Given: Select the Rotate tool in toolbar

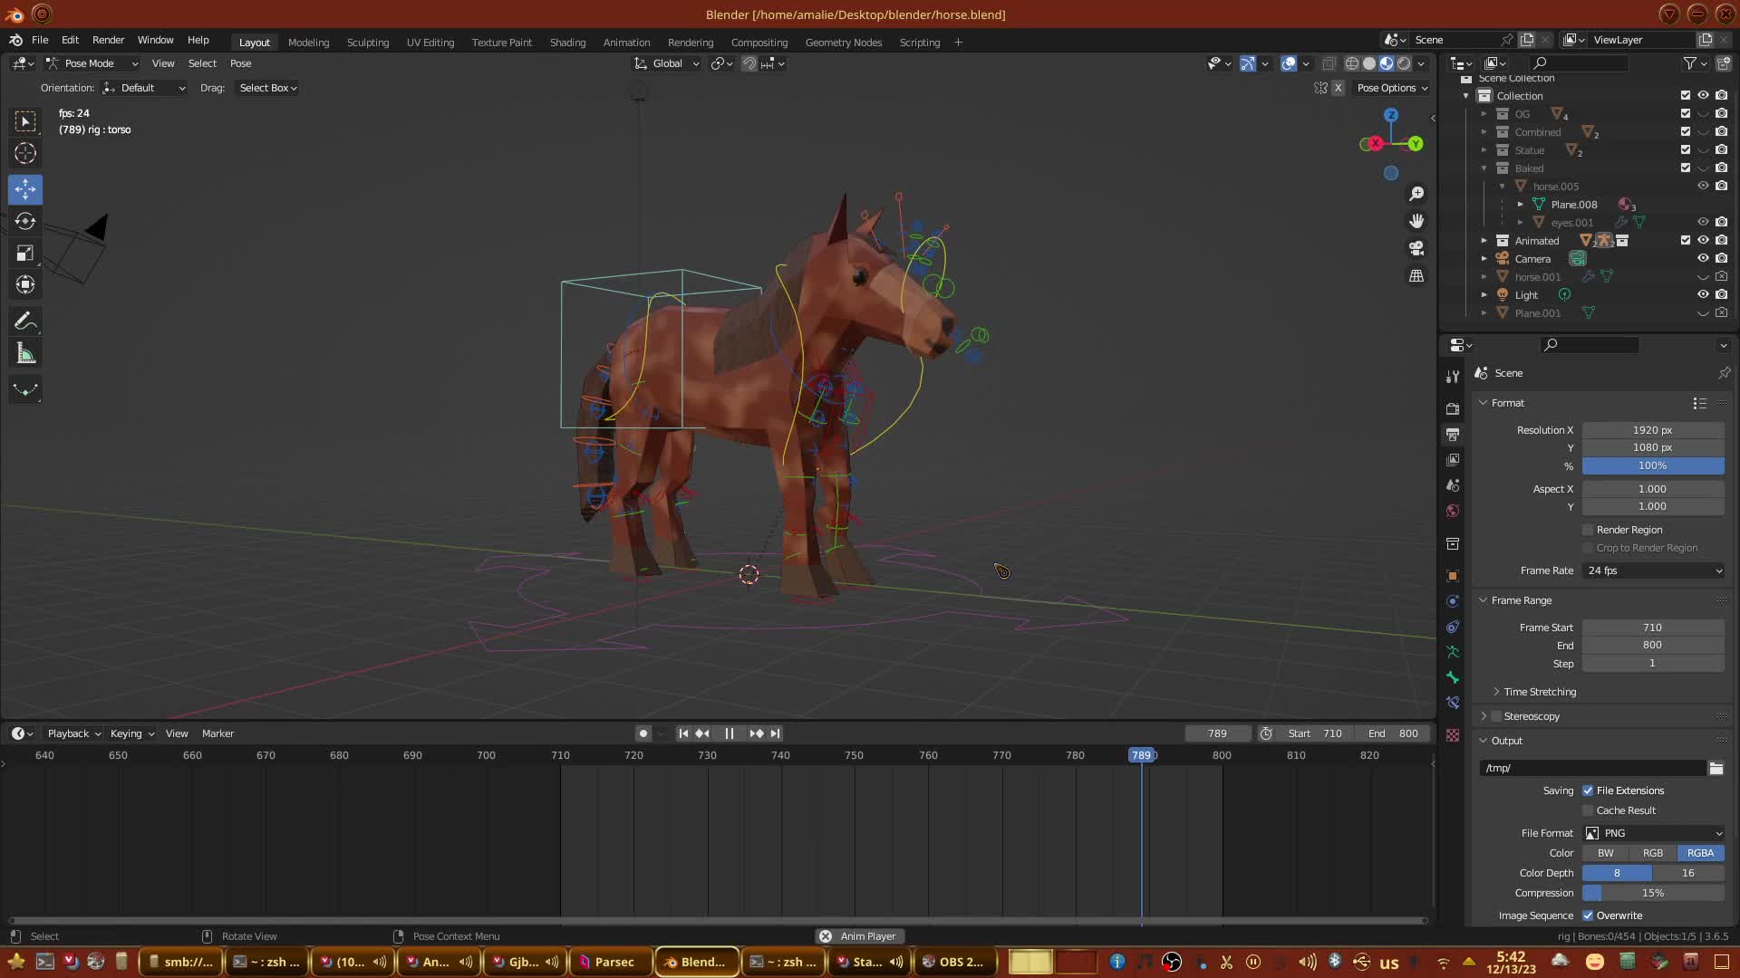Looking at the screenshot, I should coord(25,222).
